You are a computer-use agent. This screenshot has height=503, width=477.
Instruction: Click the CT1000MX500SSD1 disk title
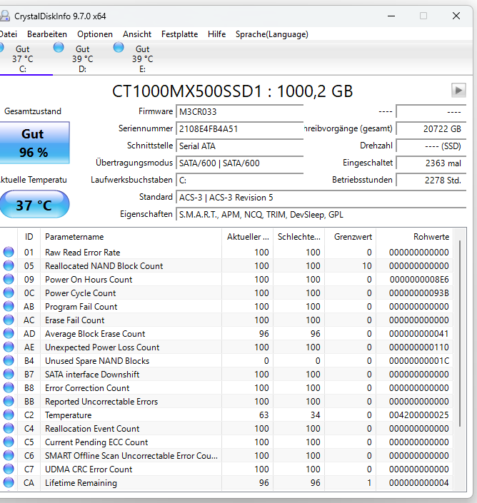click(232, 91)
